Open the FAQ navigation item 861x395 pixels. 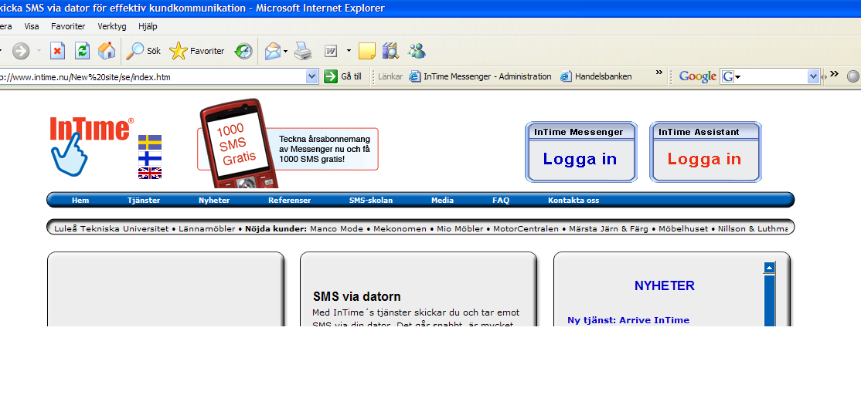pyautogui.click(x=501, y=201)
